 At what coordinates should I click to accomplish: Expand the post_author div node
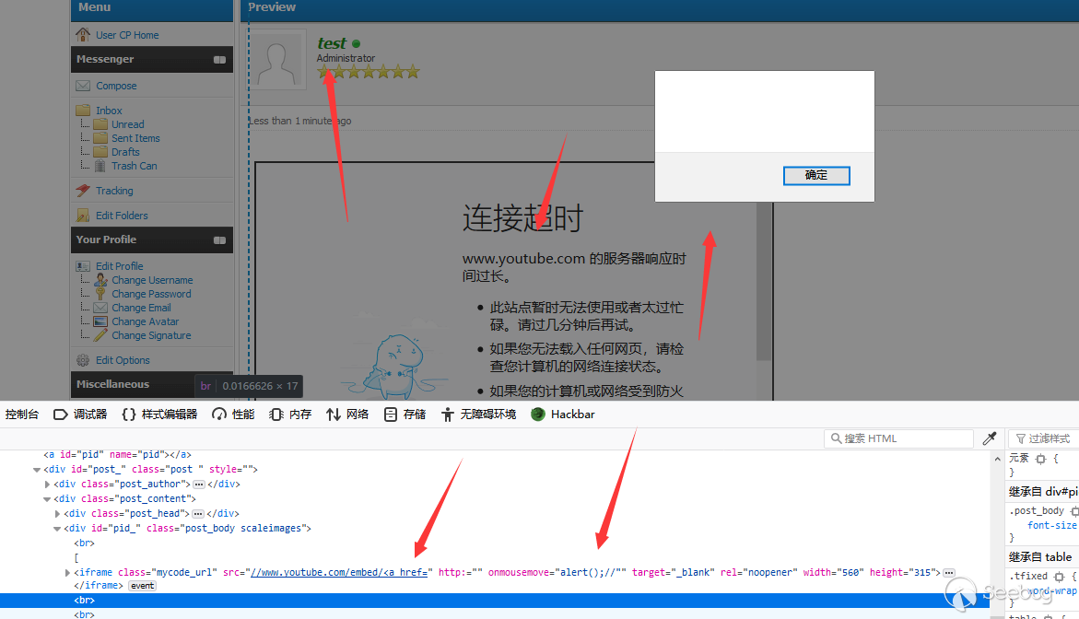click(47, 485)
